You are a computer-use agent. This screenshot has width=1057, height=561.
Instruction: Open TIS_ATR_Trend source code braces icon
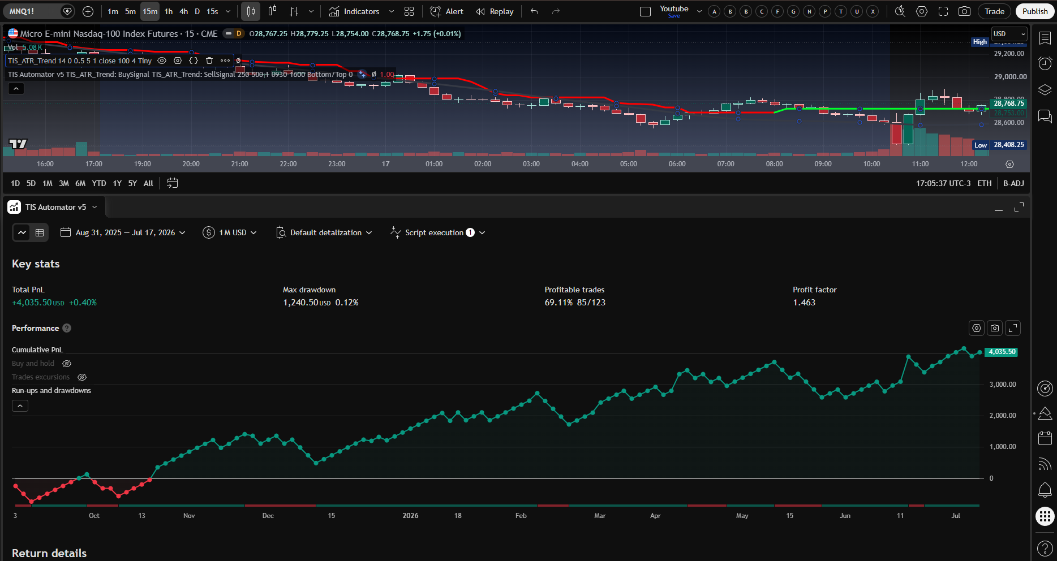point(194,61)
